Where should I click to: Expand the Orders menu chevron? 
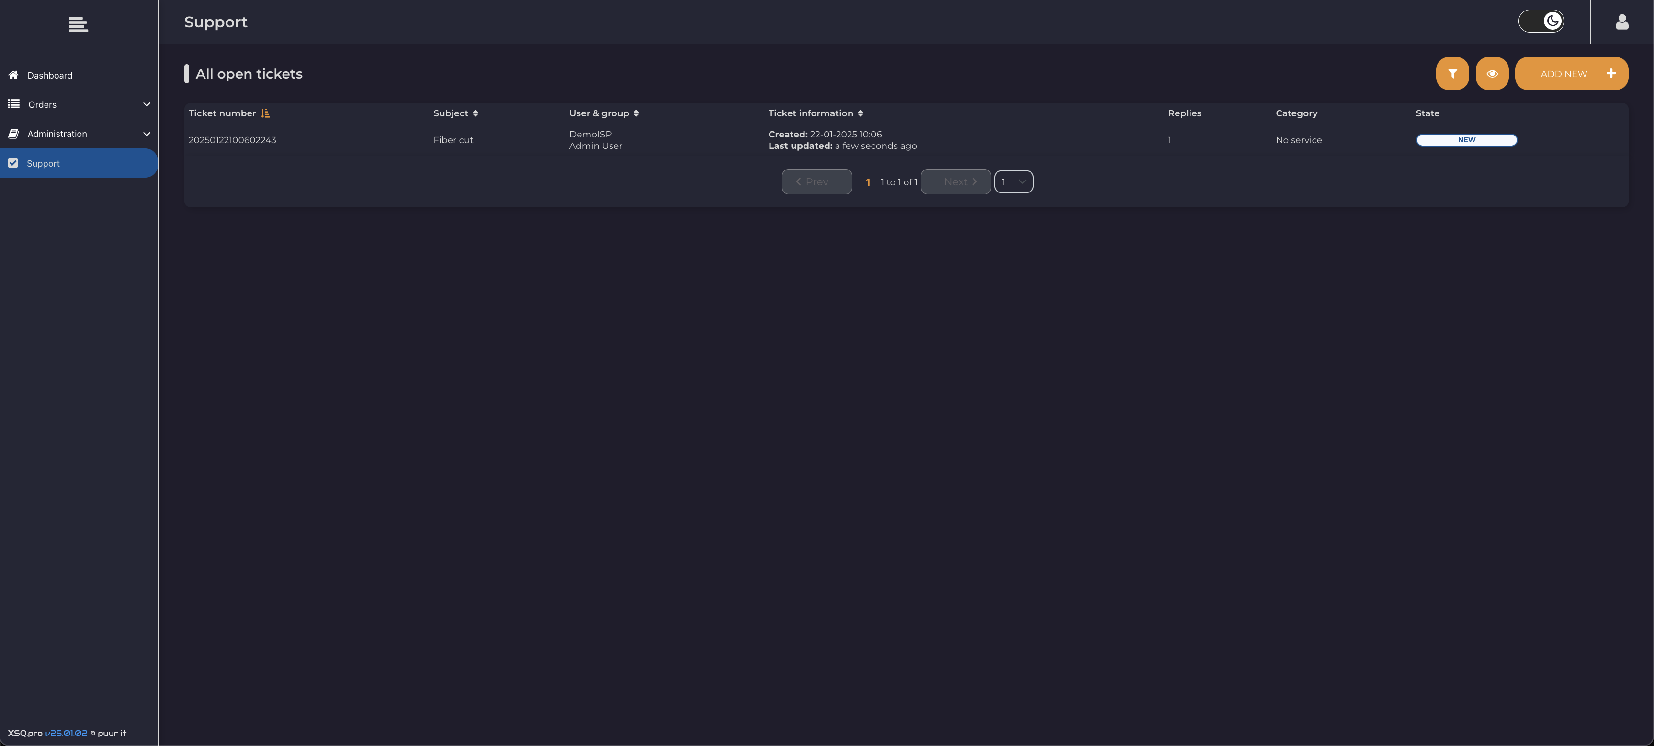[147, 105]
